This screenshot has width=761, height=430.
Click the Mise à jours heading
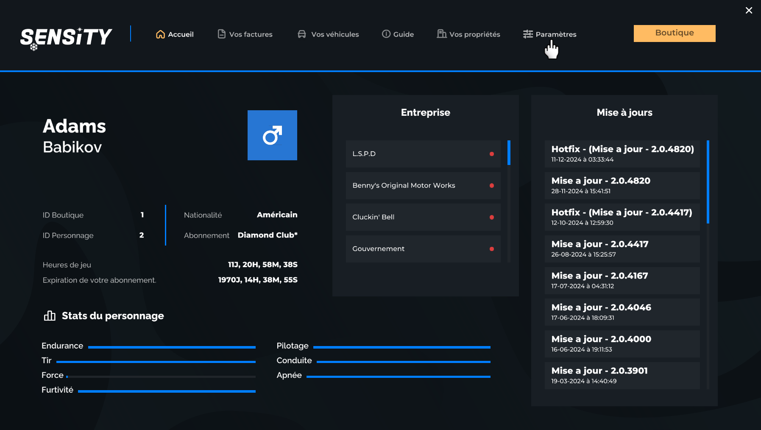(x=624, y=112)
